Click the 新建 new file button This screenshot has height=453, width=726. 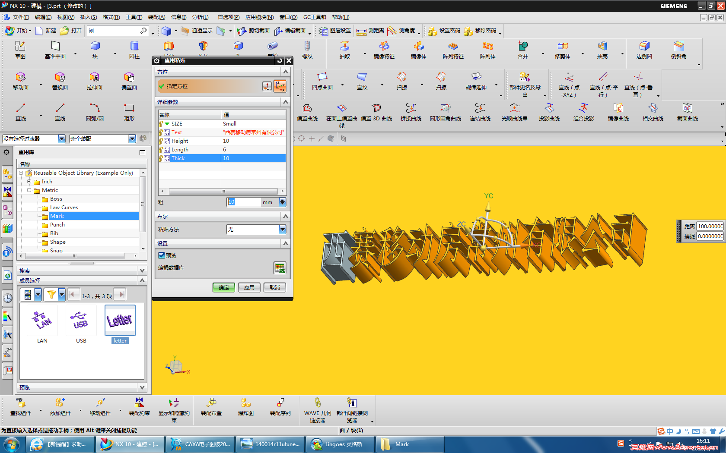pyautogui.click(x=46, y=31)
